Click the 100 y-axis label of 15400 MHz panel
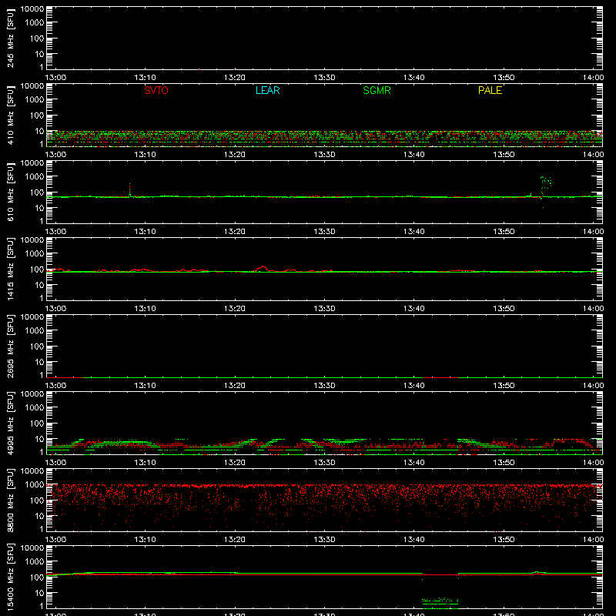 [x=37, y=577]
